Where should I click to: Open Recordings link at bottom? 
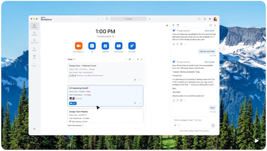click(x=75, y=125)
